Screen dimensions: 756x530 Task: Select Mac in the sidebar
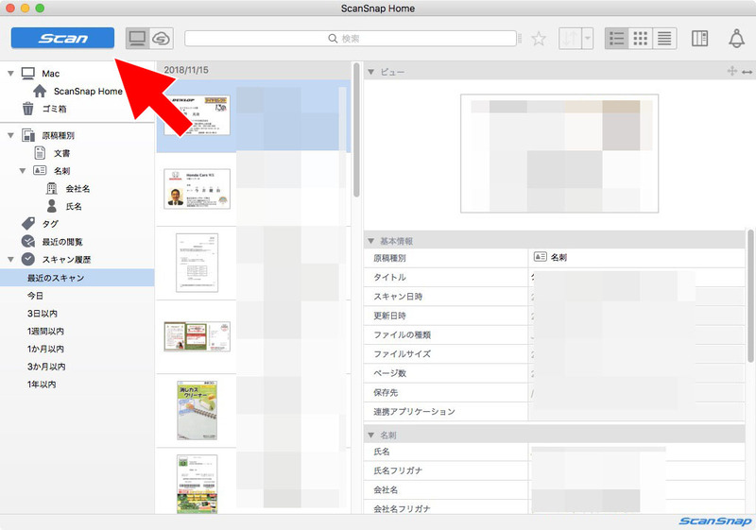coord(50,74)
